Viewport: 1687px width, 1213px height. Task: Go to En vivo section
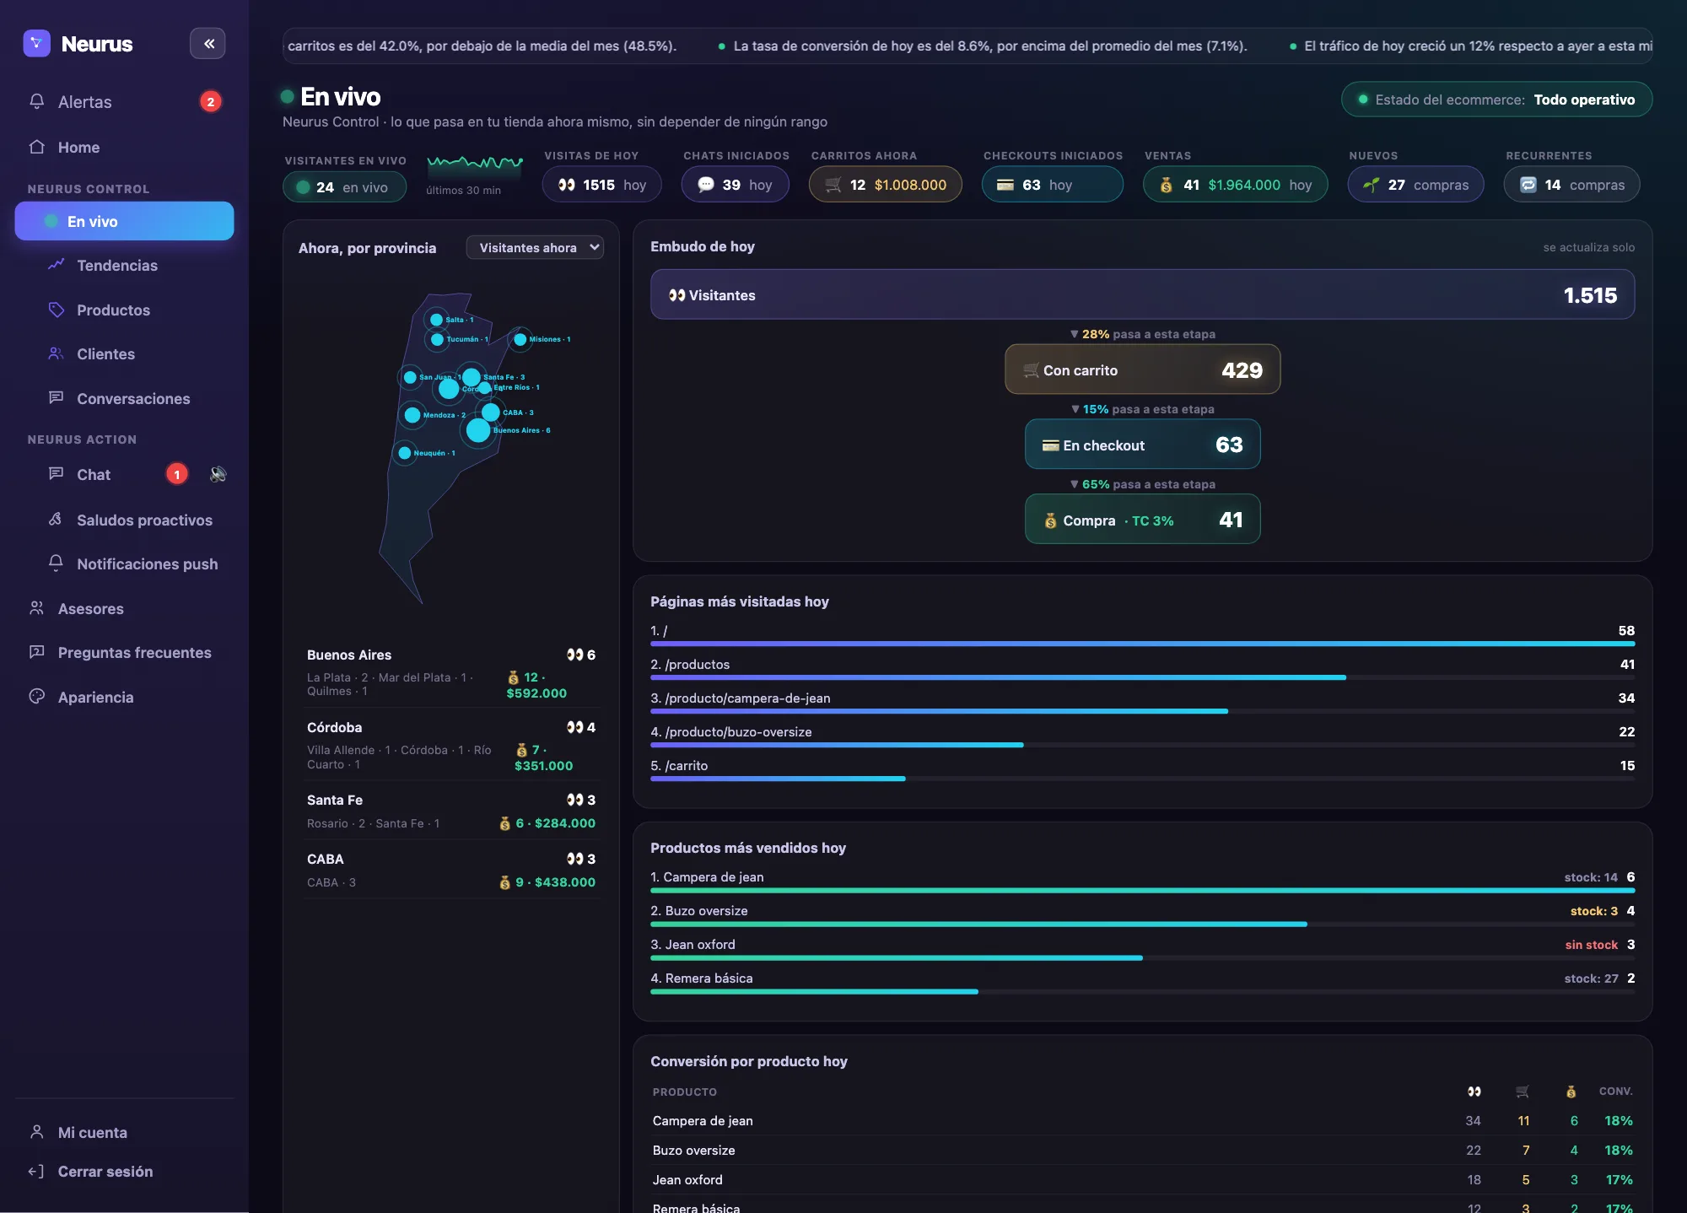coord(124,221)
